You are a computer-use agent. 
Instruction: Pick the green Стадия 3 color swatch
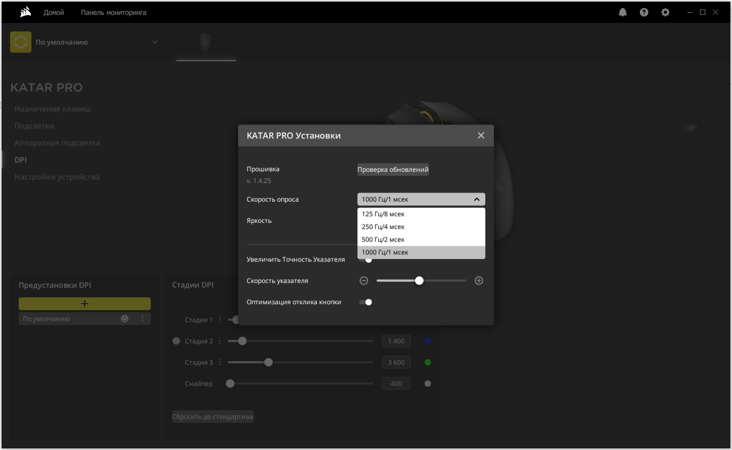[x=428, y=362]
